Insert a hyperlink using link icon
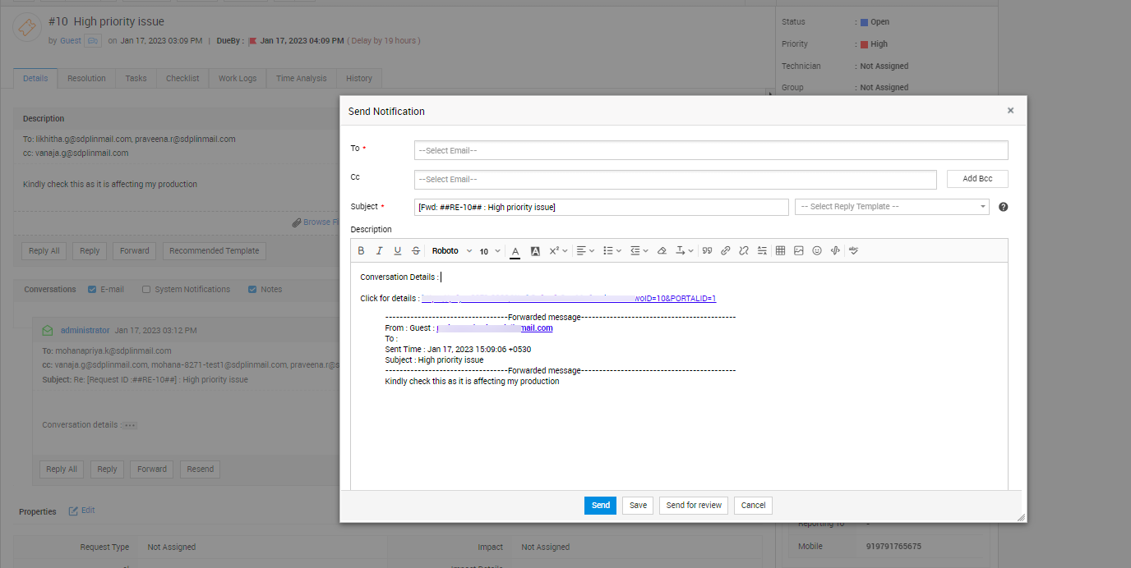This screenshot has height=568, width=1131. coord(725,251)
